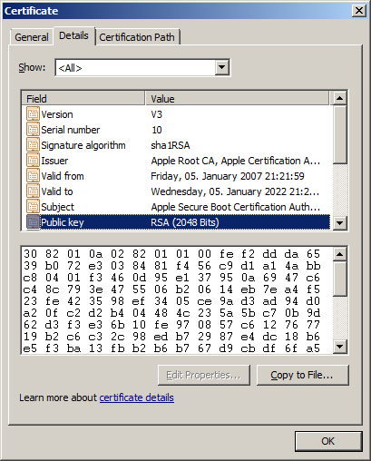Image resolution: width=371 pixels, height=461 pixels.
Task: Click the Public key field icon
Action: pos(33,222)
